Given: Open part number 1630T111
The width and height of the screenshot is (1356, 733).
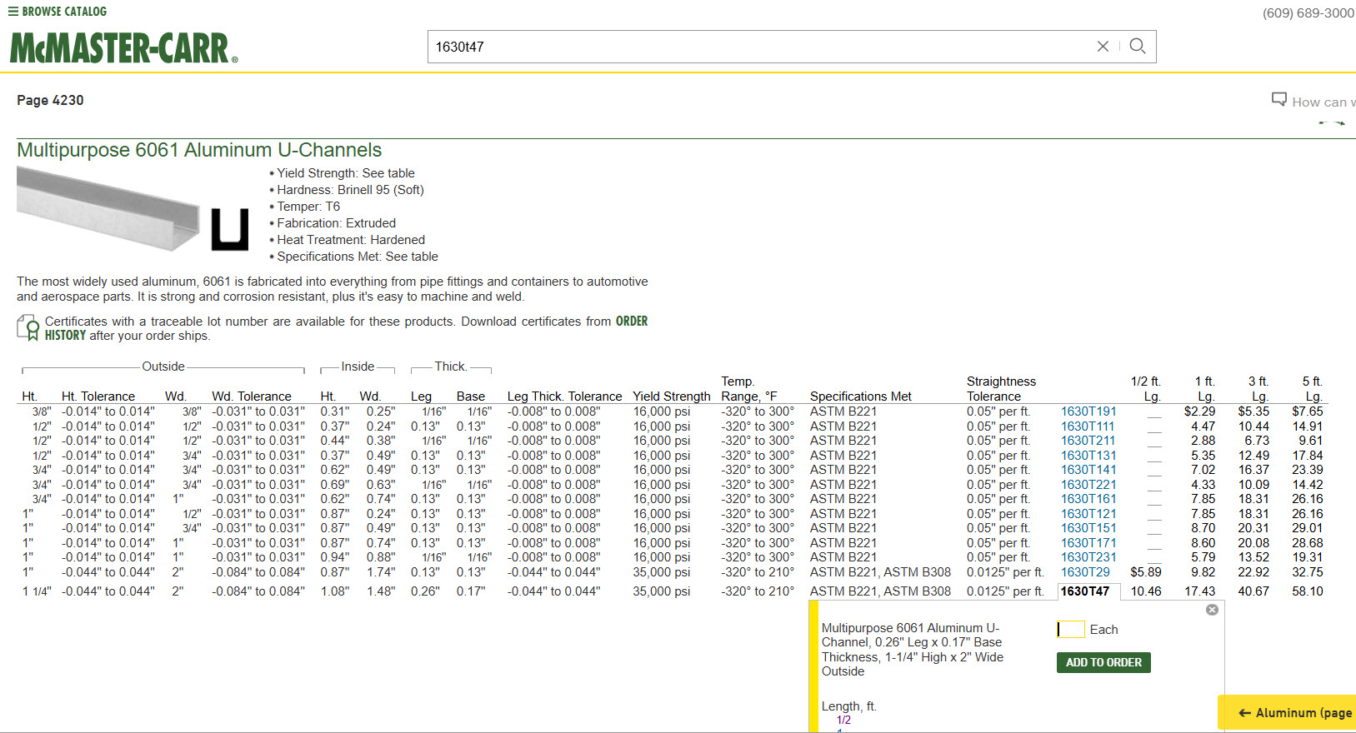Looking at the screenshot, I should tap(1088, 426).
